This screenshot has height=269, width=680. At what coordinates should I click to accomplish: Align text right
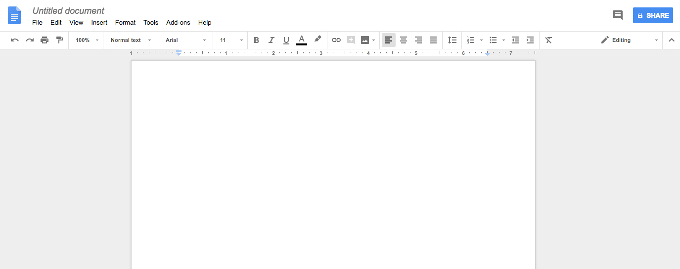(418, 40)
